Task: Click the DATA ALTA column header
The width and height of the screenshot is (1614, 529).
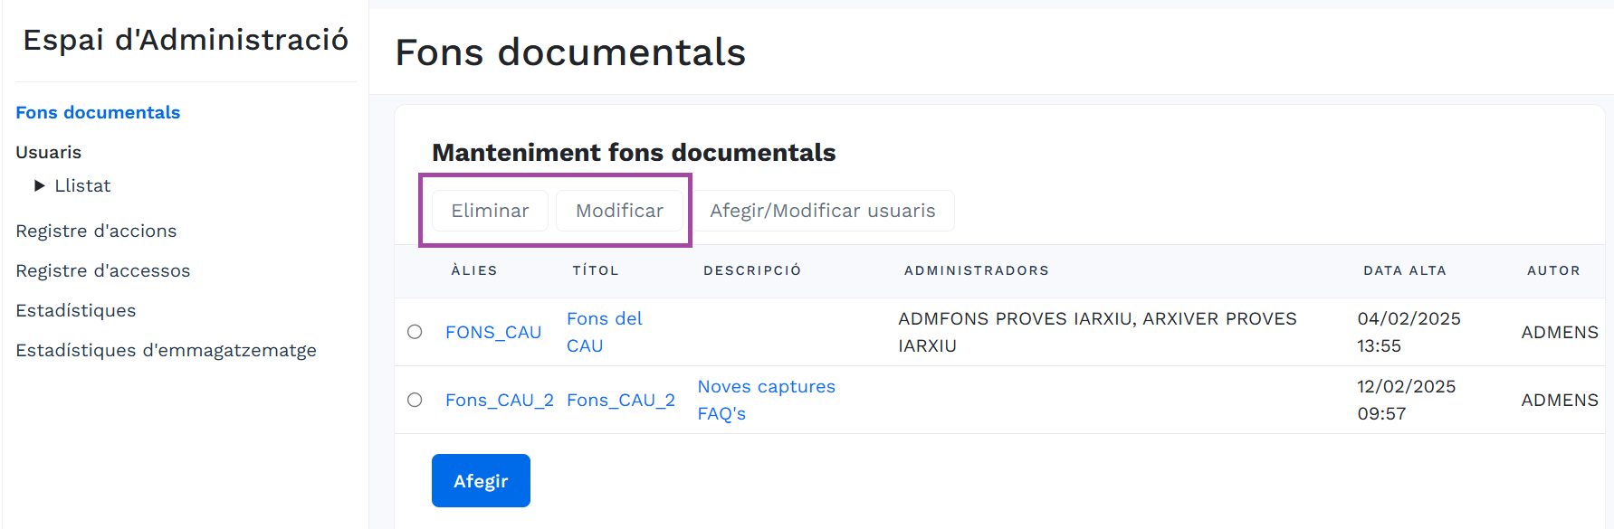Action: (x=1405, y=270)
